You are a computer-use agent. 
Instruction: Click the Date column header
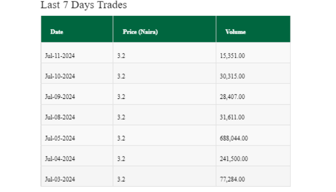57,32
